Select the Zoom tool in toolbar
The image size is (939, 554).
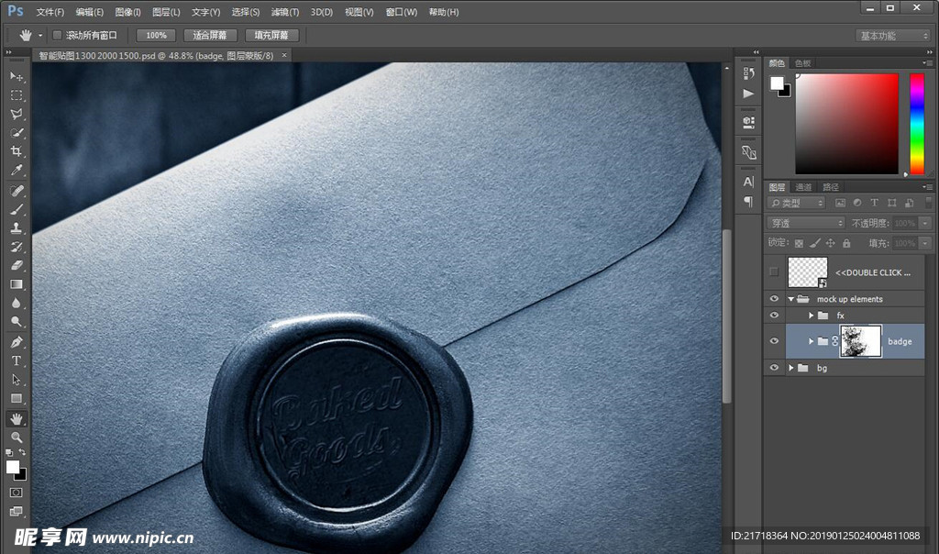tap(17, 438)
